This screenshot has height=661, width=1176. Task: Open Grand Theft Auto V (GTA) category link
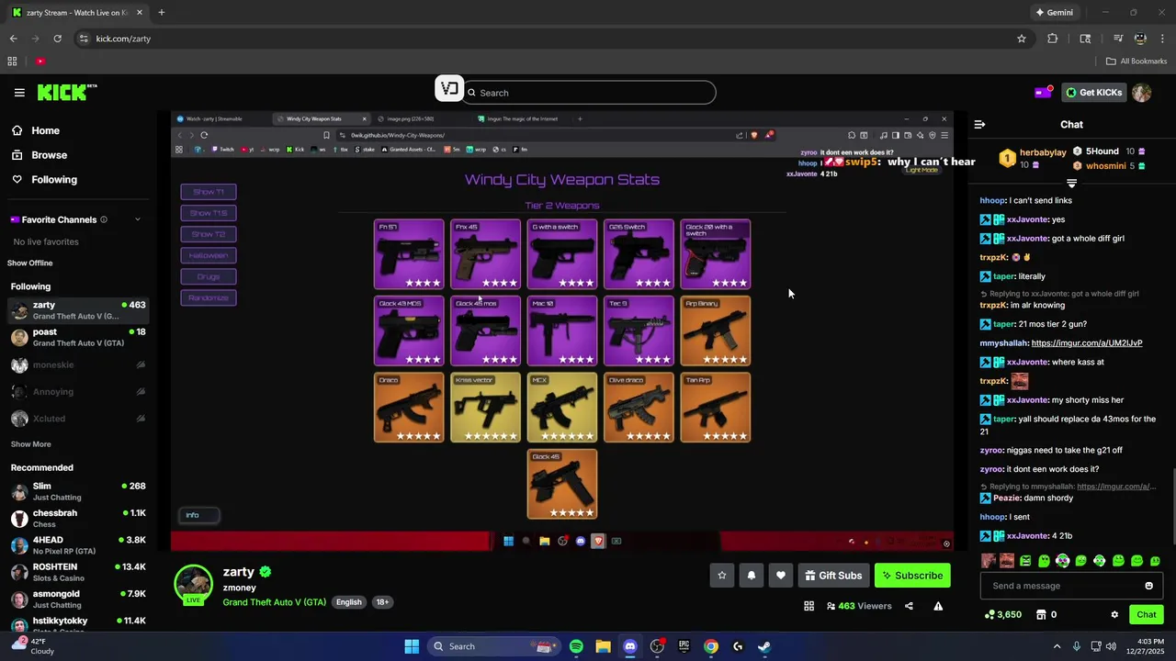point(274,602)
